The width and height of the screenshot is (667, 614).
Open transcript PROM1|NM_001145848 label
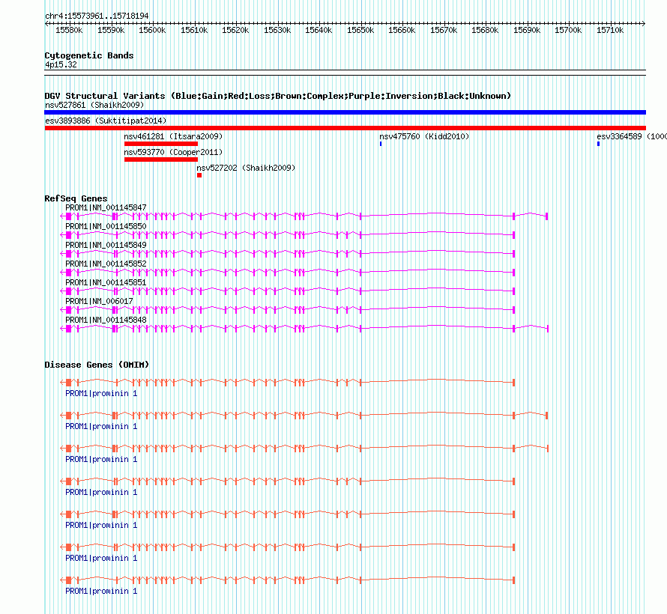(106, 320)
